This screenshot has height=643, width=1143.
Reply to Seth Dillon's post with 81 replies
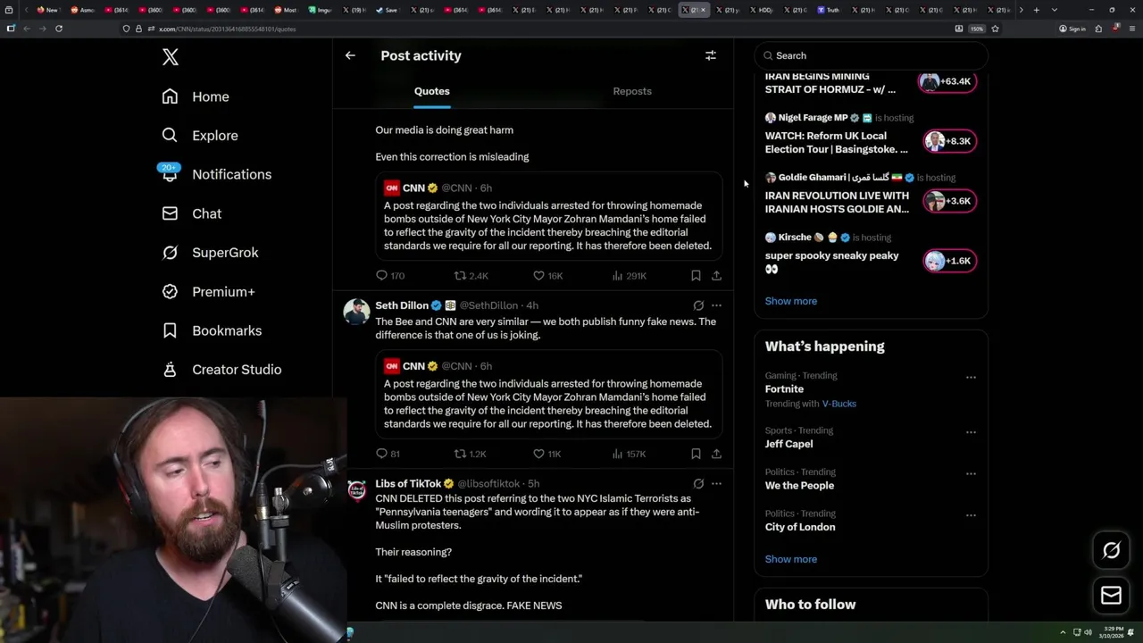pos(388,454)
